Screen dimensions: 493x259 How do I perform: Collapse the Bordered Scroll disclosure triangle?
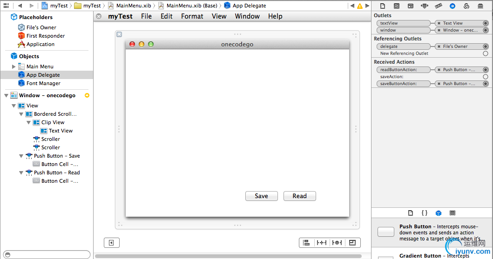pos(21,114)
